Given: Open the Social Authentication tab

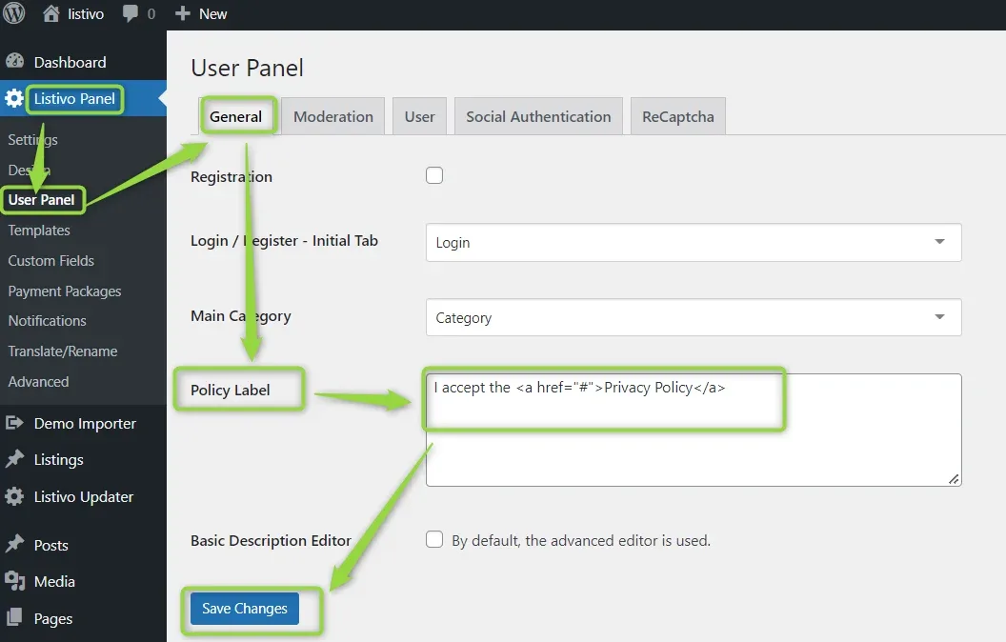Looking at the screenshot, I should [x=538, y=117].
